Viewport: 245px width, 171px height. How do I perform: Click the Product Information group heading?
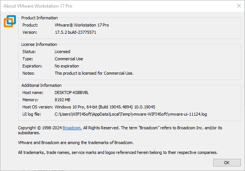[x=40, y=18]
